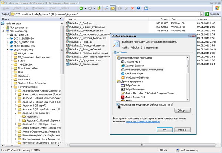Viewport: 222px width, 153px height.
Task: Click the Views toolbar icon
Action: [x=146, y=8]
